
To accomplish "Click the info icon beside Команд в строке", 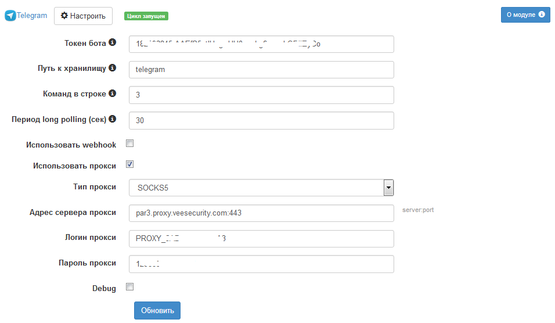I will 113,93.
